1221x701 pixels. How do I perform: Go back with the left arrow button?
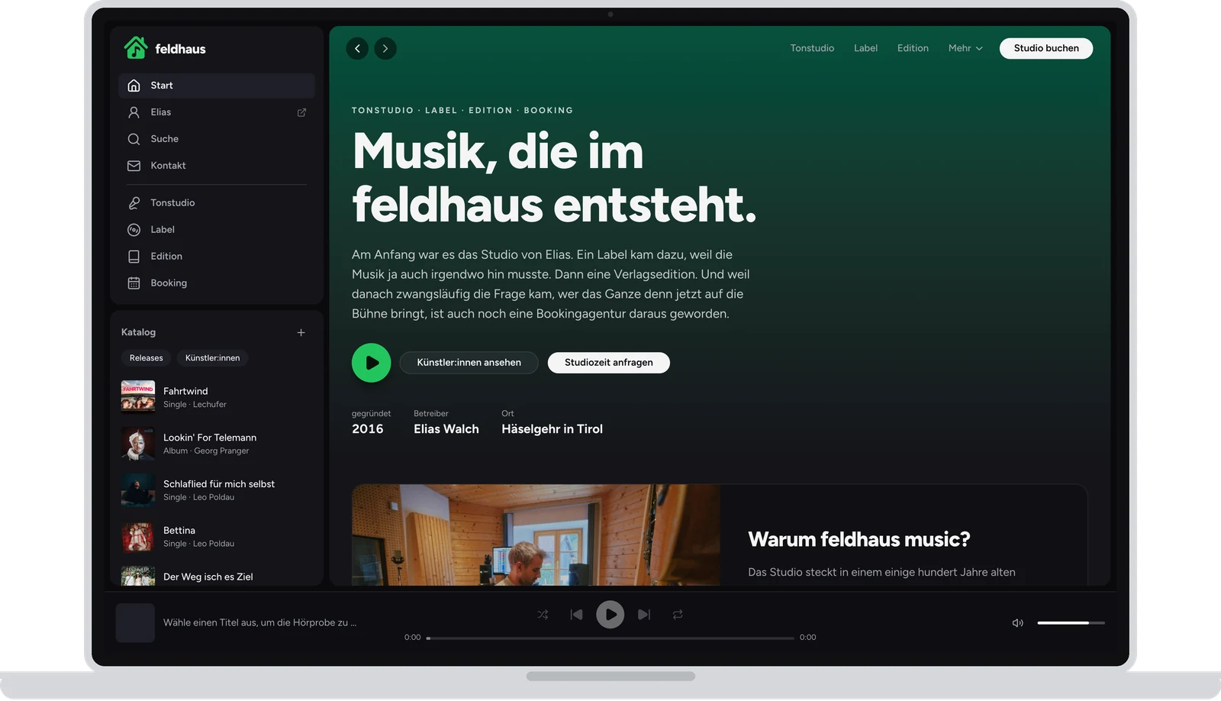[357, 49]
